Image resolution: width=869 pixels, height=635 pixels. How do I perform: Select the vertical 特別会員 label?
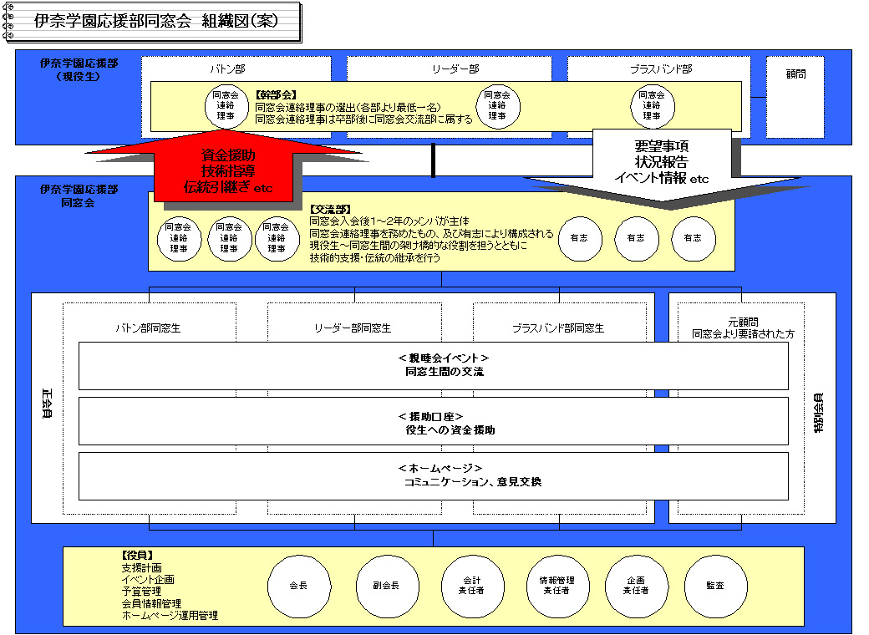pyautogui.click(x=819, y=413)
